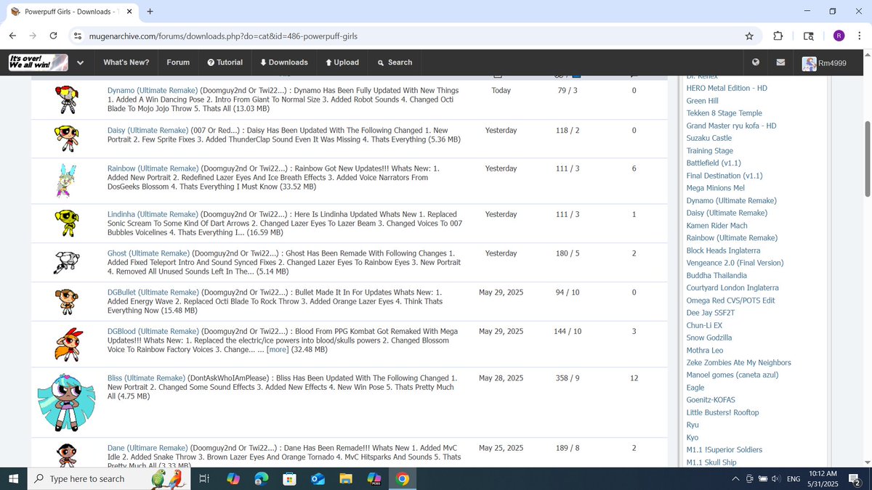The image size is (872, 490).
Task: Open Task View in the taskbar
Action: 204,478
